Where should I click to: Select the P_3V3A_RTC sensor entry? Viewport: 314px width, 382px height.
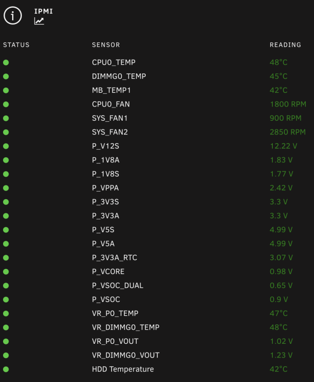(115, 258)
